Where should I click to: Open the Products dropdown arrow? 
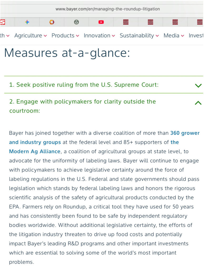pyautogui.click(x=77, y=36)
